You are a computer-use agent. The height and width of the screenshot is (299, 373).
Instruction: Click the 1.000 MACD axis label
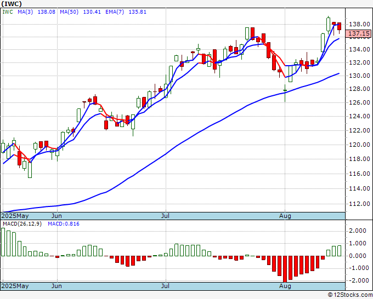pyautogui.click(x=358, y=243)
